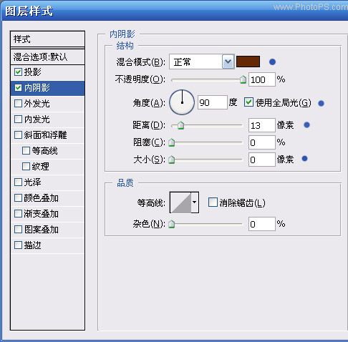Select 混合选项:默认 blending options entry

coord(48,57)
